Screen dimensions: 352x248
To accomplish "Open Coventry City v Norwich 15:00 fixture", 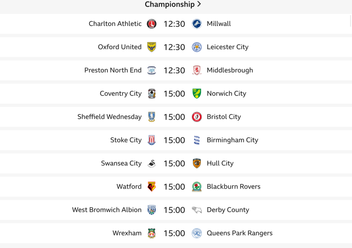I will point(174,94).
